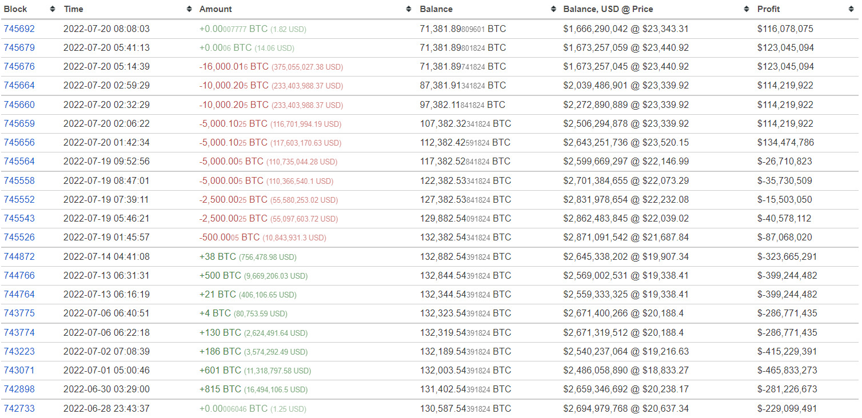Select amount -500.0005 BTC
Image resolution: width=862 pixels, height=418 pixels.
[230, 238]
